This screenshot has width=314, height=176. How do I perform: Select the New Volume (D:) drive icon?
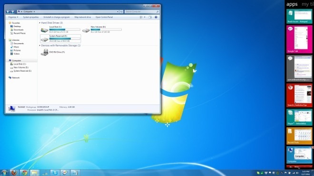pos(86,30)
